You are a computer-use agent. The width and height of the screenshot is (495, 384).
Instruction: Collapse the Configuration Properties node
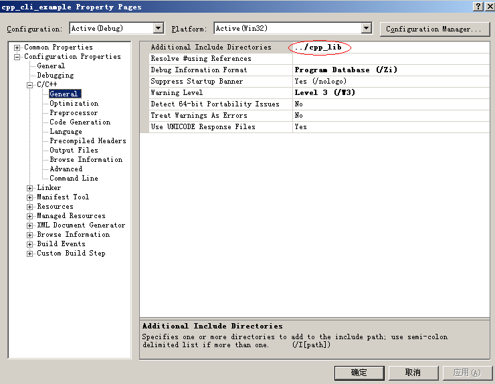click(17, 57)
